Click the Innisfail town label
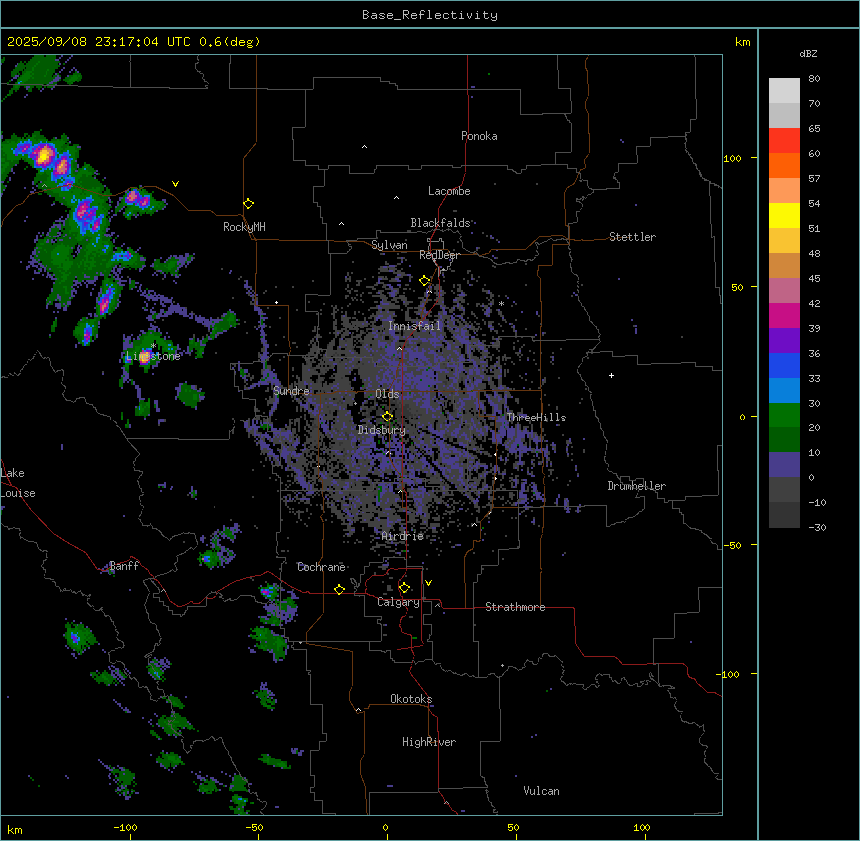Image resolution: width=860 pixels, height=841 pixels. coord(414,326)
